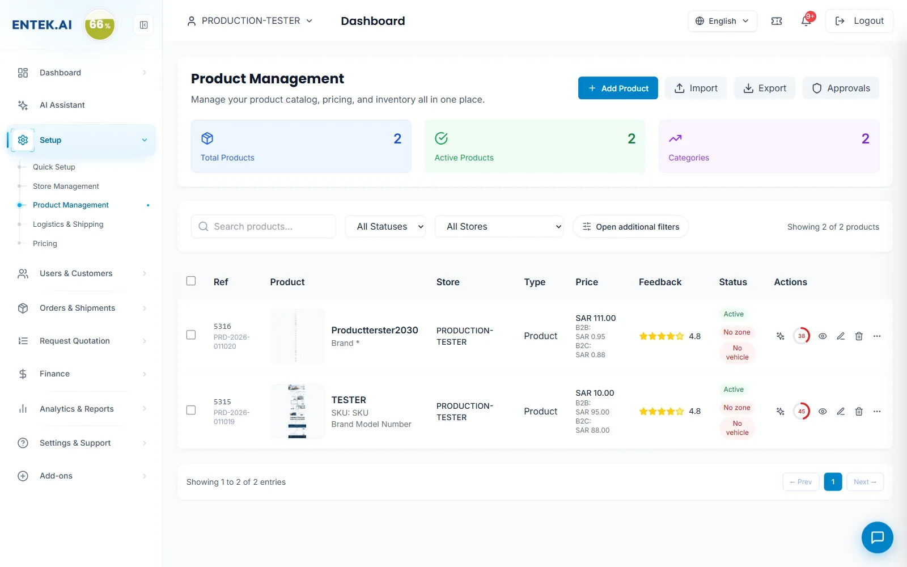Edit Productterster2030 with the pencil icon
The height and width of the screenshot is (567, 907).
pyautogui.click(x=841, y=336)
